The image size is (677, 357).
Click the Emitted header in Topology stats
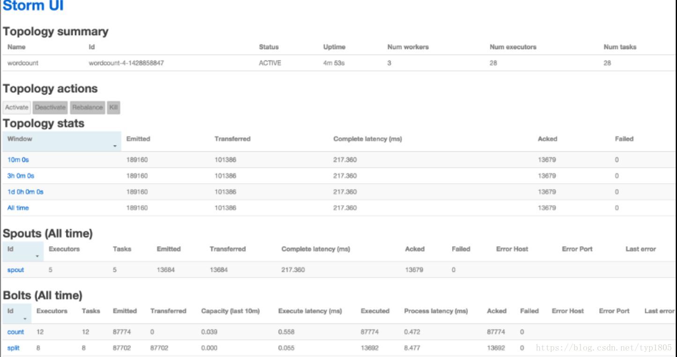[x=138, y=139]
